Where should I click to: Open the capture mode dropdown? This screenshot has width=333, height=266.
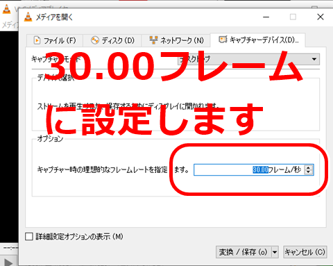tap(248, 59)
